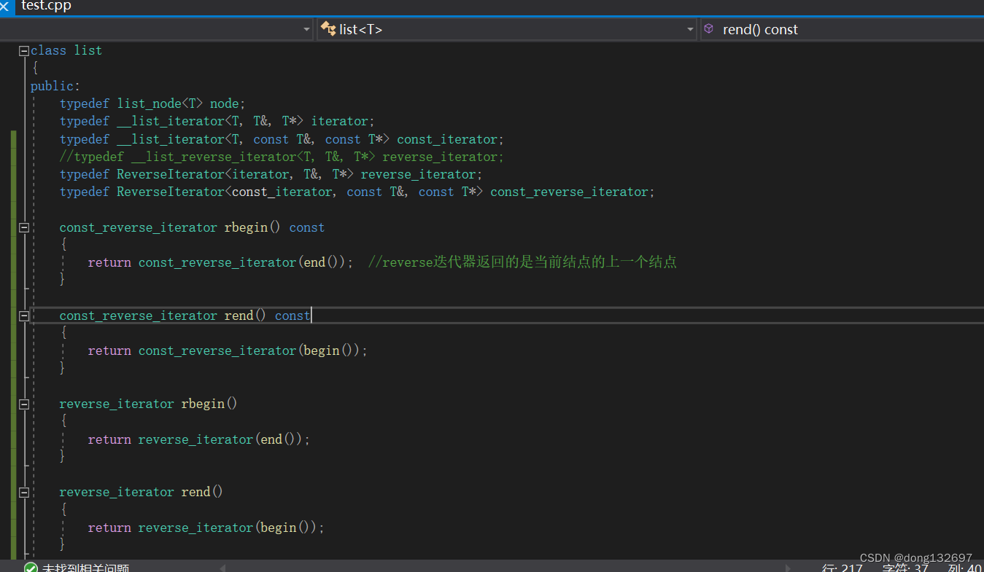Collapse the const rbegin() function
The image size is (984, 572).
tap(24, 227)
